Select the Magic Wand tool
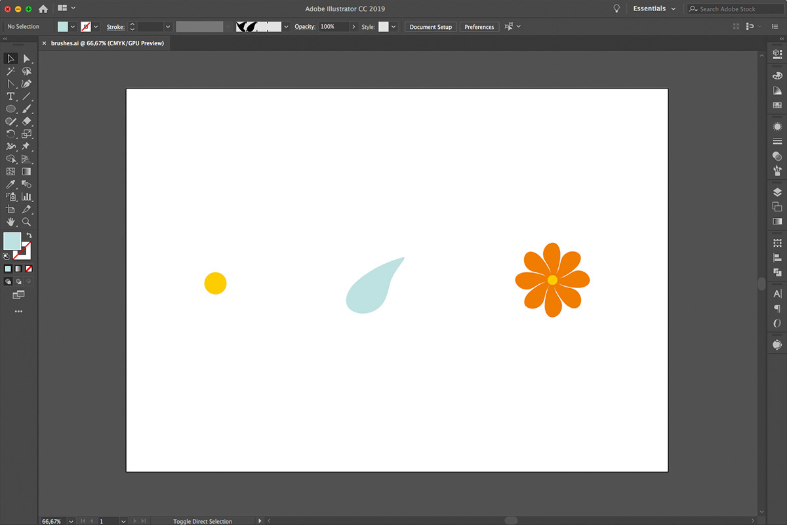The width and height of the screenshot is (787, 525). pos(11,72)
